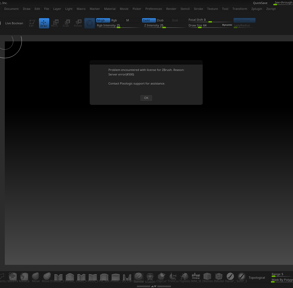The width and height of the screenshot is (293, 288).
Task: Open the Tool menu
Action: tap(225, 9)
